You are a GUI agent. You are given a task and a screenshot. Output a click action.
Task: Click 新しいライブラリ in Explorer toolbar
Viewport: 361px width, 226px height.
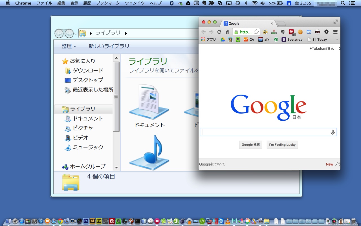109,46
